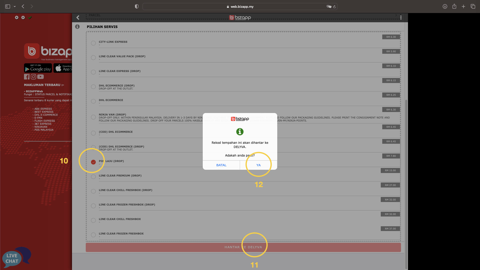Image resolution: width=480 pixels, height=270 pixels.
Task: Open Safari privacy report shield icon
Action: (x=136, y=6)
